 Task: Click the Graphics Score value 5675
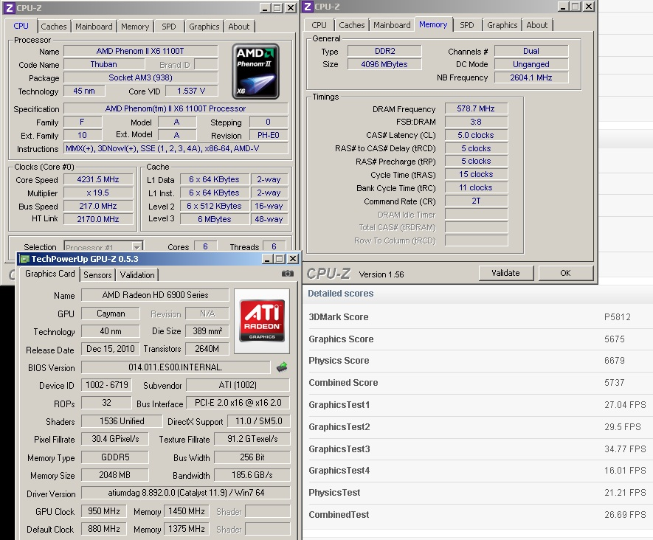[615, 339]
